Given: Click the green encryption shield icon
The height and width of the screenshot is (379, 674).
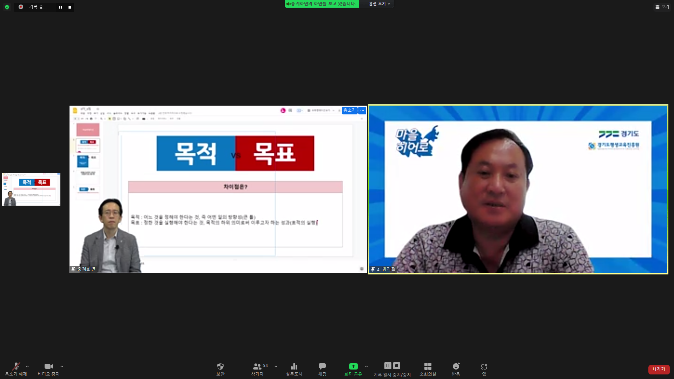Looking at the screenshot, I should (7, 7).
